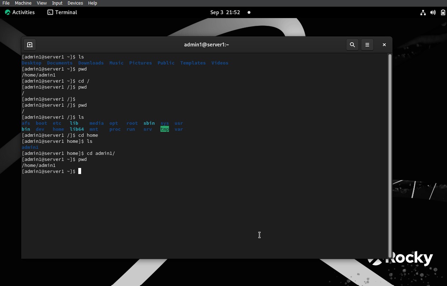The width and height of the screenshot is (447, 286).
Task: Open the View menu
Action: [42, 3]
